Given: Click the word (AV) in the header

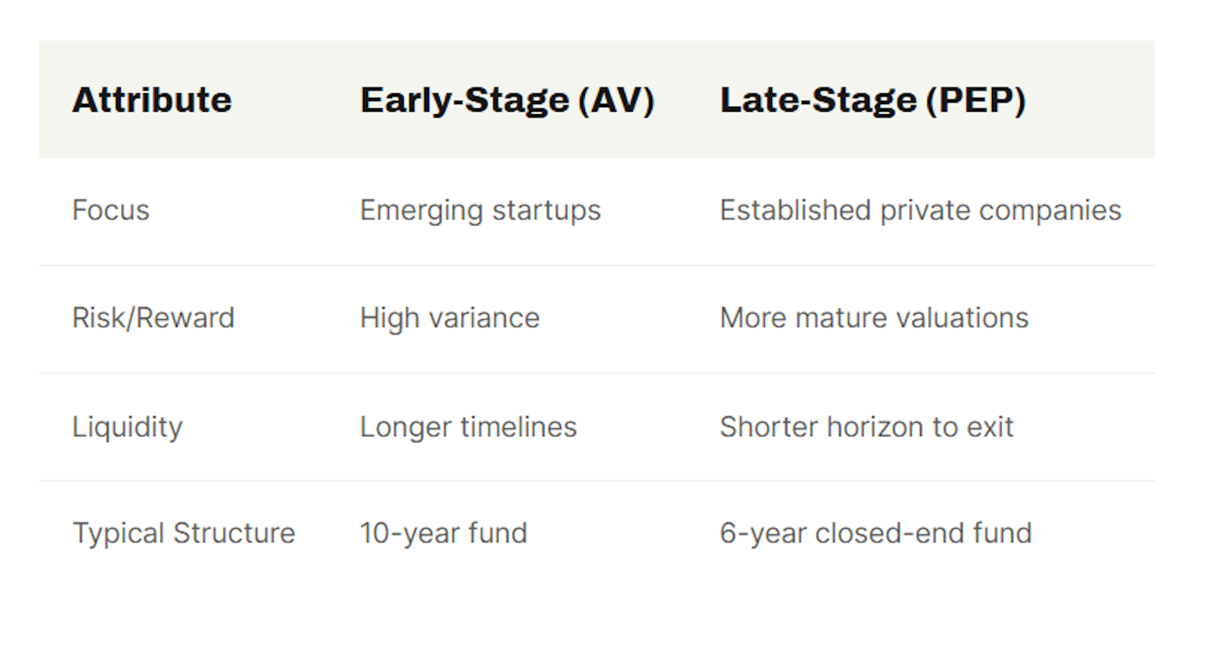Looking at the screenshot, I should pyautogui.click(x=616, y=100).
